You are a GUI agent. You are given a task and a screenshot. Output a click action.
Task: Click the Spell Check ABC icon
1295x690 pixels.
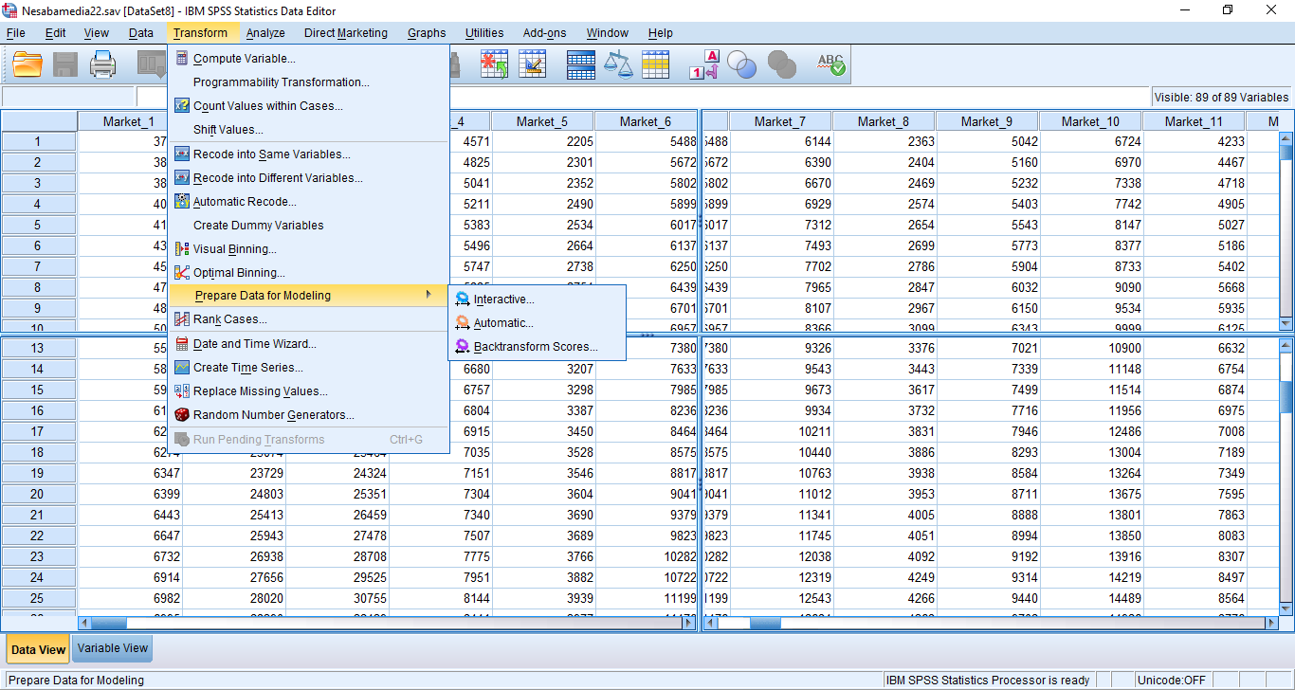[x=830, y=64]
